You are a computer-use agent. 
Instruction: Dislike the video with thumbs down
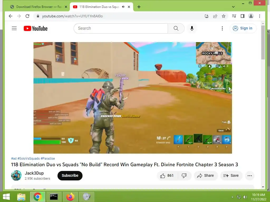(184, 175)
